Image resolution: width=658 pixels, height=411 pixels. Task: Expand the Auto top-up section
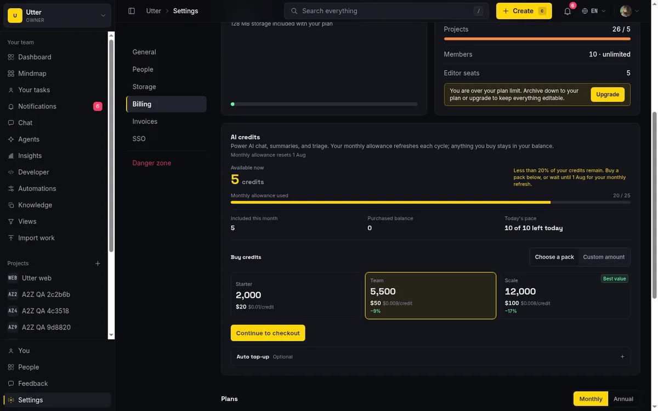430,357
